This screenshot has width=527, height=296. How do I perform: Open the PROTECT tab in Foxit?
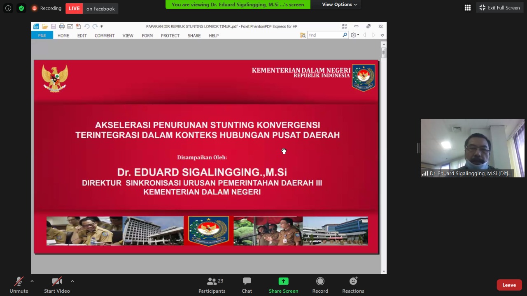point(170,36)
